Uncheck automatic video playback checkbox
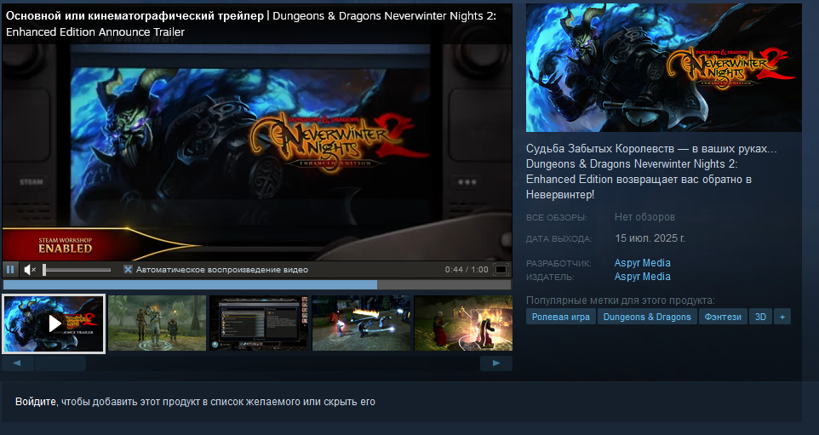Viewport: 819px width, 435px height. 128,270
